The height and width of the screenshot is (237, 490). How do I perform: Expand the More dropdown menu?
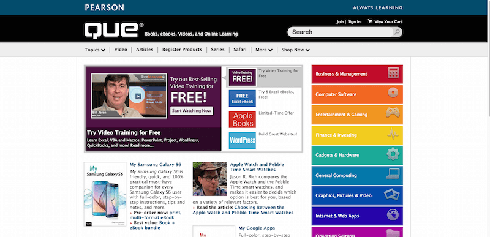click(264, 50)
